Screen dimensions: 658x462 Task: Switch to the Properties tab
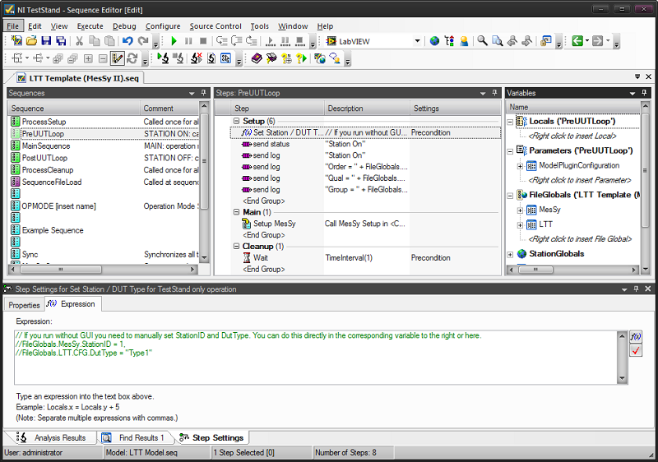[24, 305]
